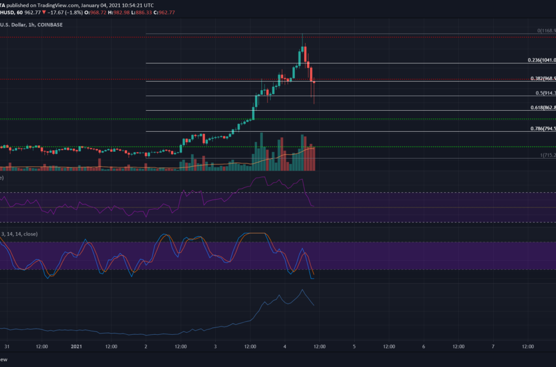
Task: Click the last red volume bar
Action: coord(314,159)
